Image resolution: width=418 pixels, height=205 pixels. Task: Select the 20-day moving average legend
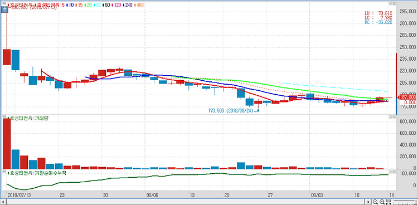88,5
